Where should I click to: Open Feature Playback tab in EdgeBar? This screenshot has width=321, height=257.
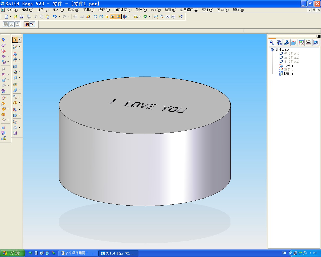click(x=308, y=43)
